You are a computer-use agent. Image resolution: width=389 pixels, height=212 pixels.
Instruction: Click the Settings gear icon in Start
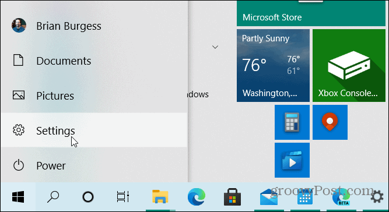pyautogui.click(x=19, y=130)
